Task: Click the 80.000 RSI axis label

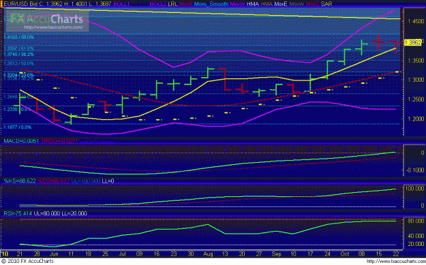Action: (416, 221)
